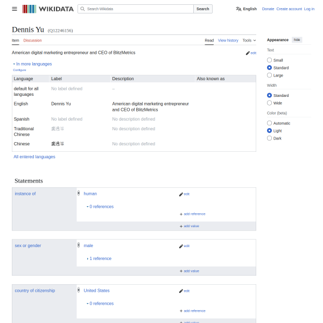Select Dark color mode
Viewport: 323px width, 323px height.
click(x=269, y=138)
